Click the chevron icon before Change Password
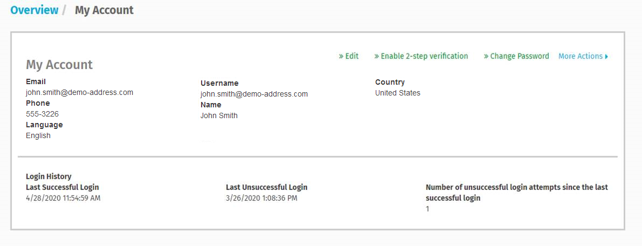 (486, 56)
